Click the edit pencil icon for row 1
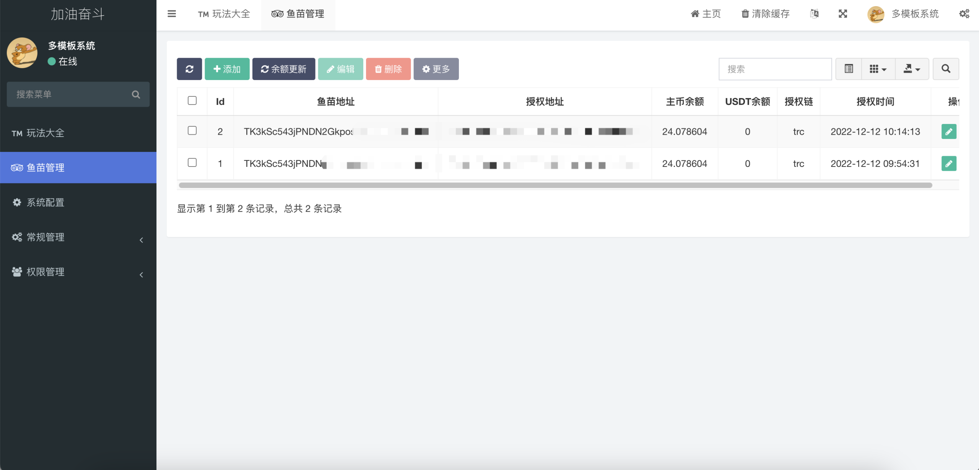The image size is (979, 470). (x=949, y=164)
